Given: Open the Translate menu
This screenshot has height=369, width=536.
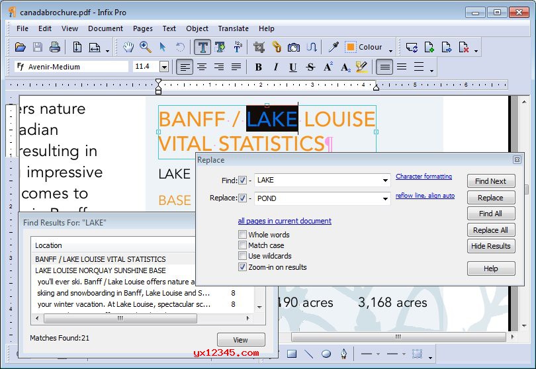Looking at the screenshot, I should click(233, 28).
